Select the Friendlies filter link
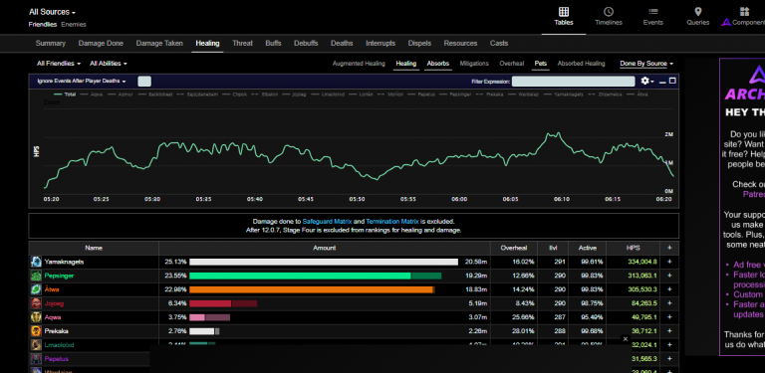 [43, 24]
